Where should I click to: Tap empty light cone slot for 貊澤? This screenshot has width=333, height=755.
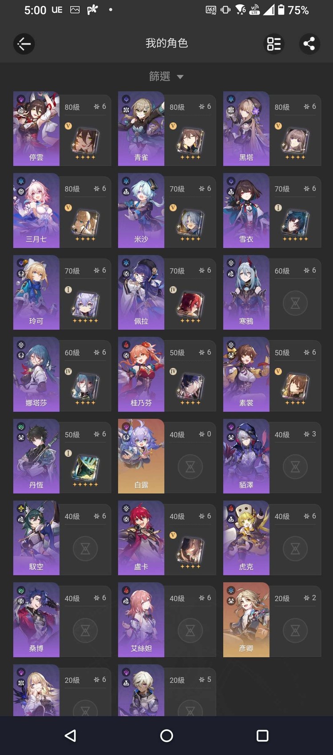click(295, 467)
